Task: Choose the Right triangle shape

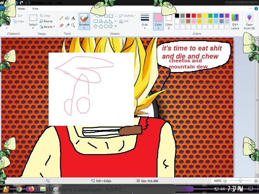Action: click(x=111, y=21)
